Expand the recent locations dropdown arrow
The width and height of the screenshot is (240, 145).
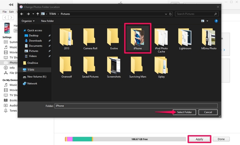(x=33, y=14)
